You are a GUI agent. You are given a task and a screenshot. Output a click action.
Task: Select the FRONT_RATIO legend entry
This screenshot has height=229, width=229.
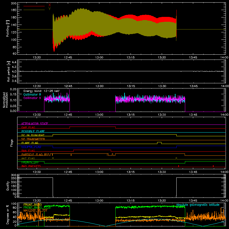33,205
